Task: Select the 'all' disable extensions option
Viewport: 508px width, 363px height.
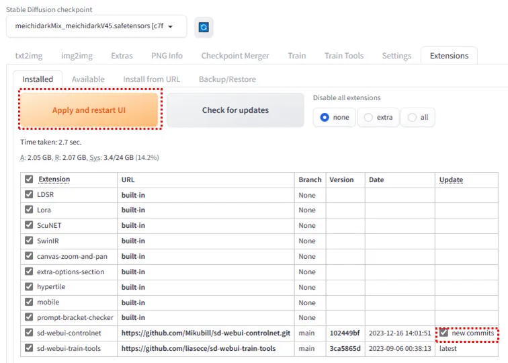Action: coord(418,118)
